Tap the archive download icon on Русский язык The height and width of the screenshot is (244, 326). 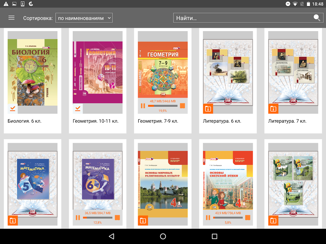click(x=273, y=221)
